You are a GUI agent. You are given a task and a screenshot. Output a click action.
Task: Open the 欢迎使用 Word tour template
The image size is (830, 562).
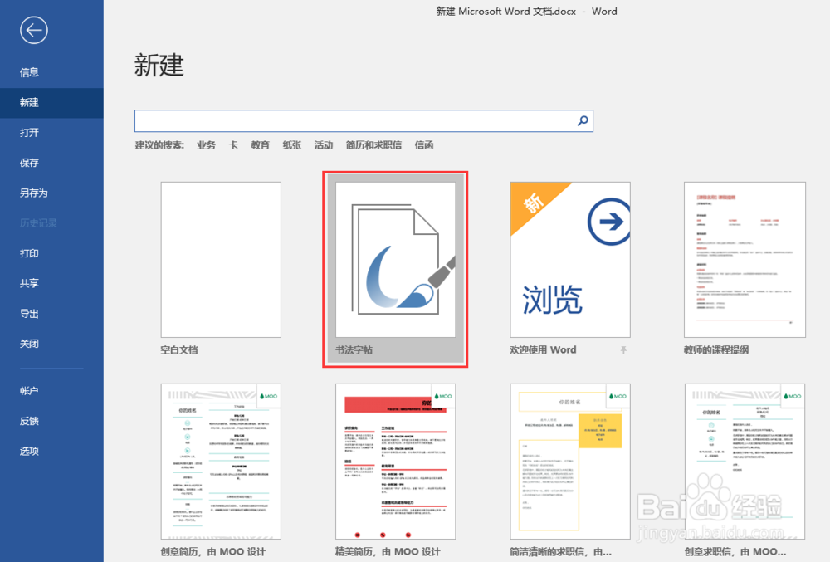point(570,260)
